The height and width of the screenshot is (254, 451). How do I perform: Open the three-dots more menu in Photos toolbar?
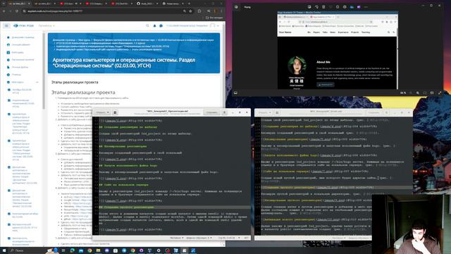366,7
